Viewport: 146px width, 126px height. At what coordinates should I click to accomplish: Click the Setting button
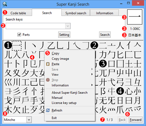64,35
